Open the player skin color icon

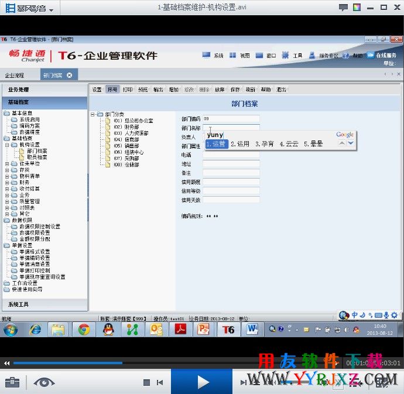(x=357, y=7)
